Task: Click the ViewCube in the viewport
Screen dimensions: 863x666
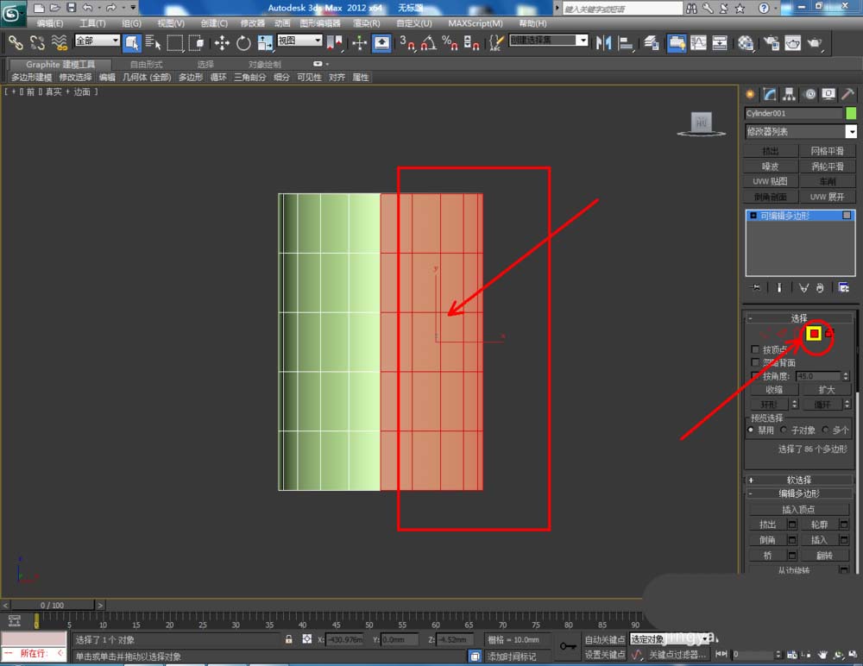Action: pyautogui.click(x=701, y=123)
